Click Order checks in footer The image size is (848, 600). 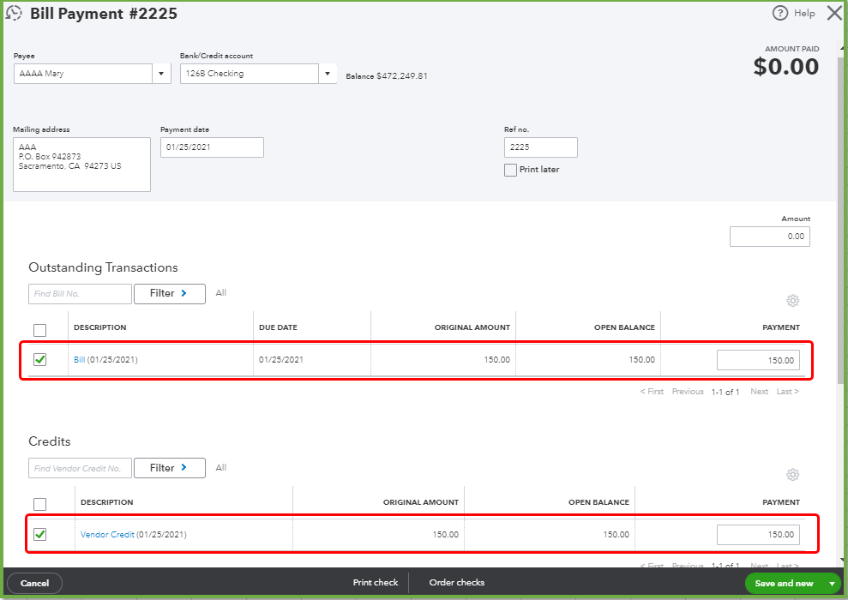point(456,583)
